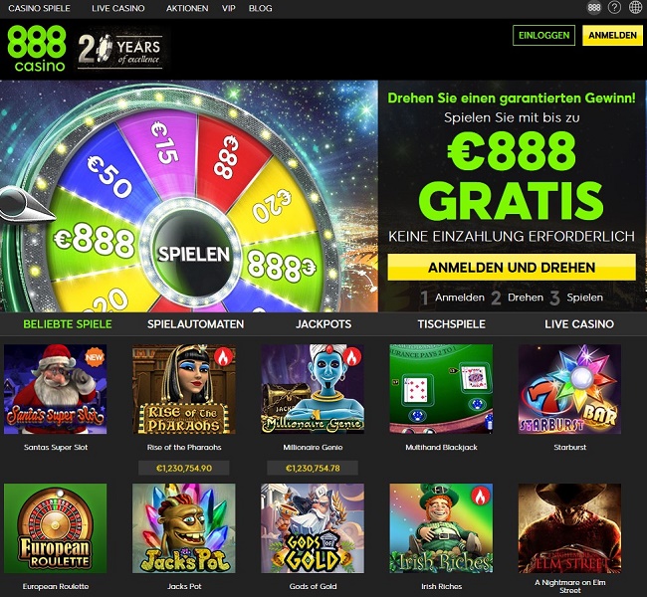The height and width of the screenshot is (597, 647).
Task: Select the TISCHSPIELE tab
Action: [452, 324]
